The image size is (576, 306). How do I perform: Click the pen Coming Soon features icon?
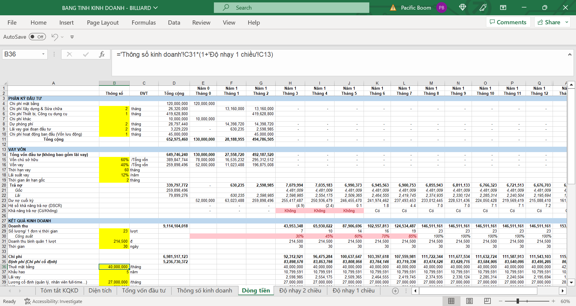coord(483,7)
